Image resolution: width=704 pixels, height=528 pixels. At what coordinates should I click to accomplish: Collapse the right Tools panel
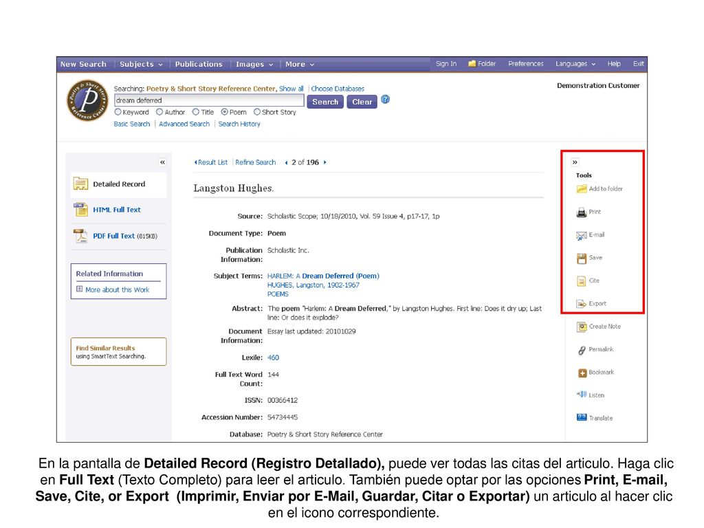[575, 162]
